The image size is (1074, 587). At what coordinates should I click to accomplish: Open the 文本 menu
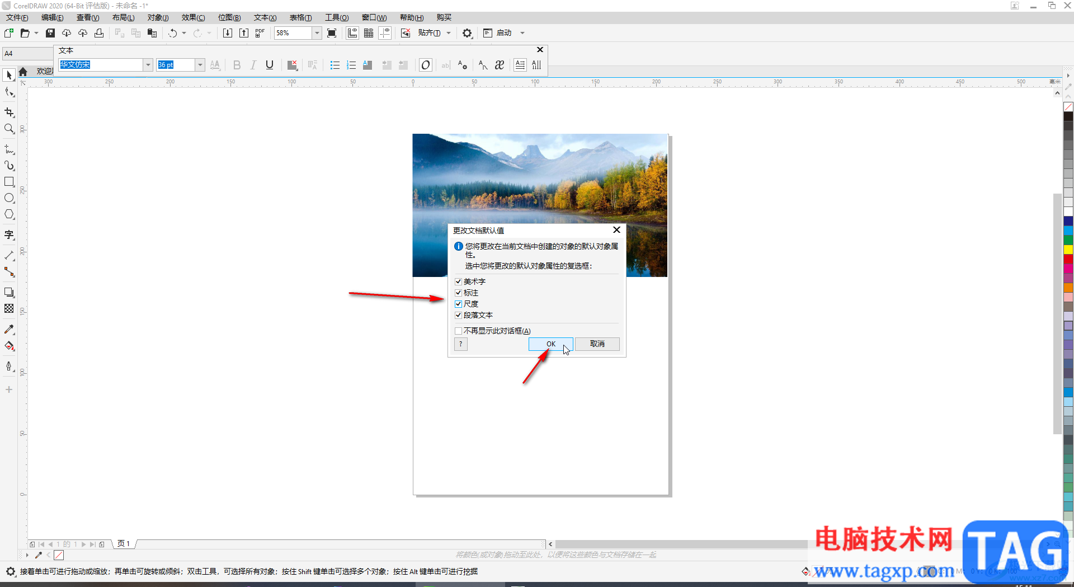tap(265, 18)
